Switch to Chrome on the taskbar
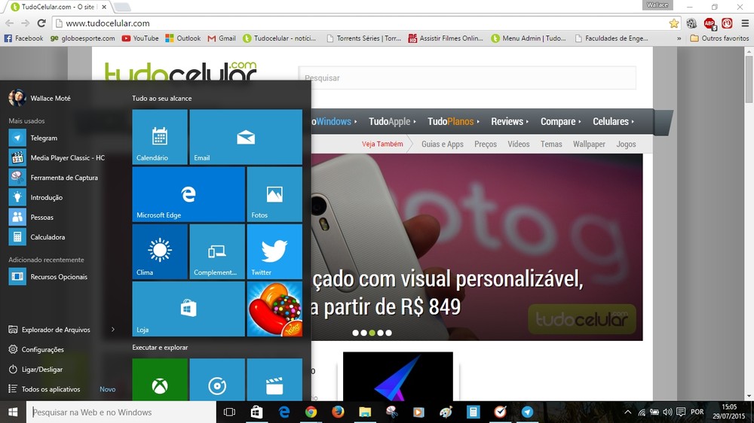This screenshot has width=754, height=423. (311, 412)
